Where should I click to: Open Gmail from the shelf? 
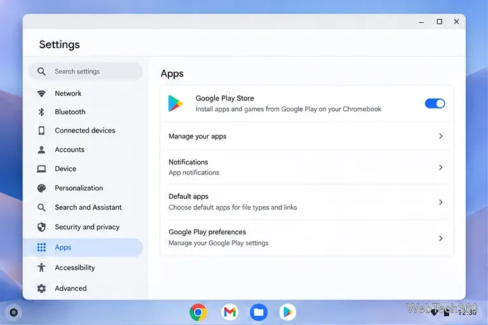pos(229,312)
